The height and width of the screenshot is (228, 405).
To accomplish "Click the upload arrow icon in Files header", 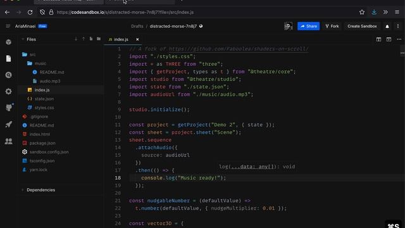I will (84, 39).
